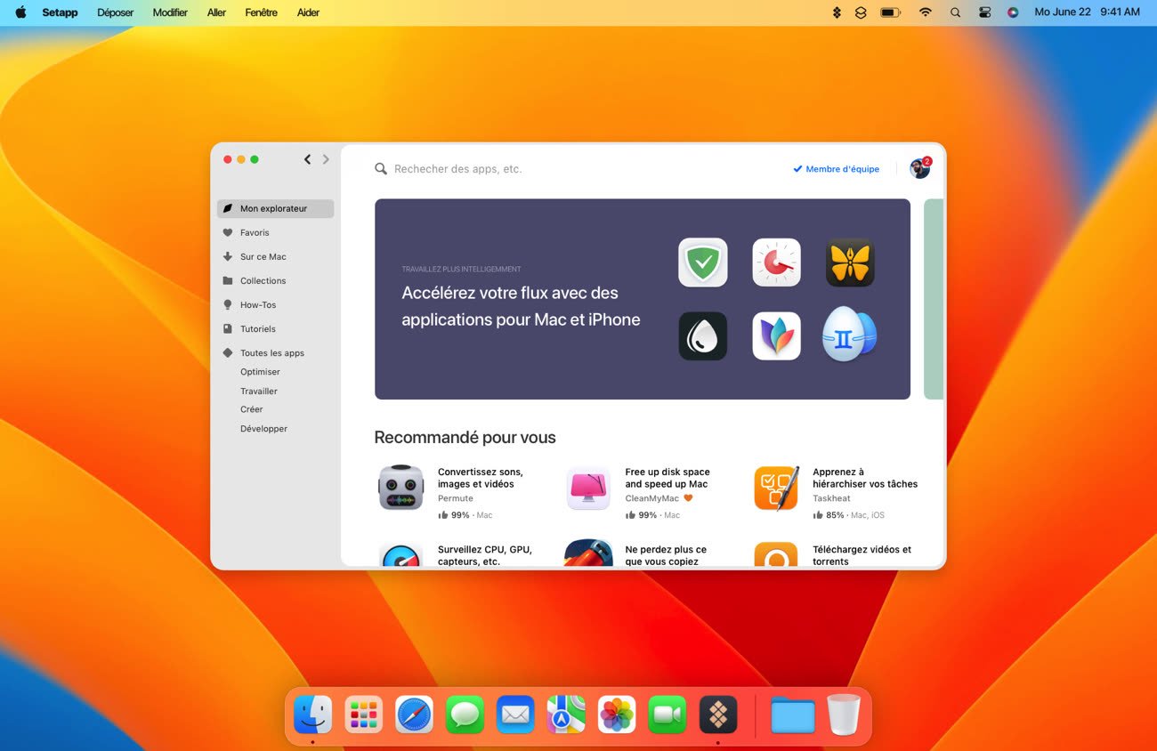Click the Wi-Fi icon in menu bar
1157x751 pixels.
(926, 12)
